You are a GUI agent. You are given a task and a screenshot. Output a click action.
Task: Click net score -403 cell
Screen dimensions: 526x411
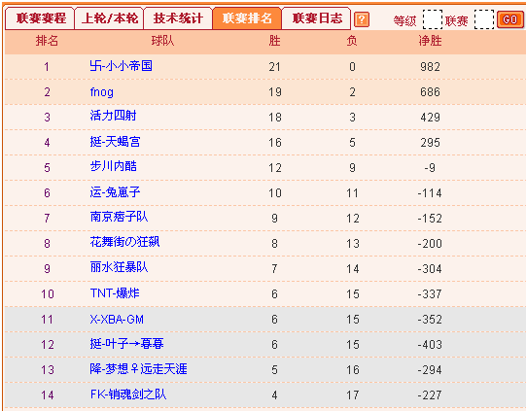(x=430, y=345)
